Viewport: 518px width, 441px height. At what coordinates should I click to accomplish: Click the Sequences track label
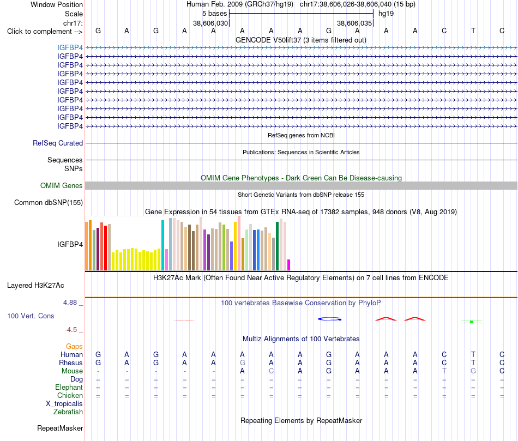(x=65, y=160)
